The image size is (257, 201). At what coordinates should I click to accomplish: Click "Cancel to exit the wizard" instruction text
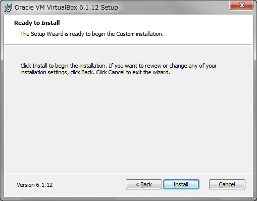[x=139, y=72]
